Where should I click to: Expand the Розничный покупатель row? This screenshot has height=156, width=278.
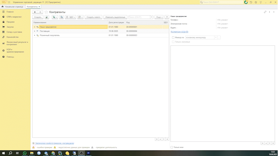(35, 35)
